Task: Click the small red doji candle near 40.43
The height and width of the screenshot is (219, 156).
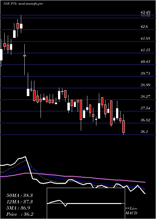Action: [25, 56]
